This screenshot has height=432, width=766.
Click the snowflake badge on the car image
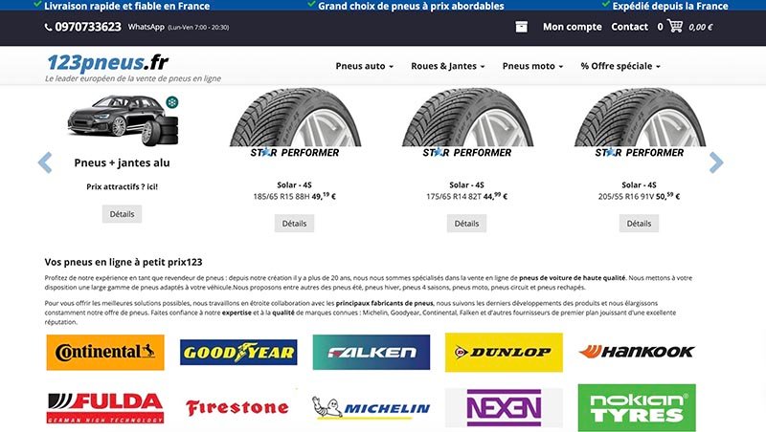[172, 102]
